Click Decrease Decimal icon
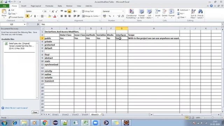 point(122,16)
